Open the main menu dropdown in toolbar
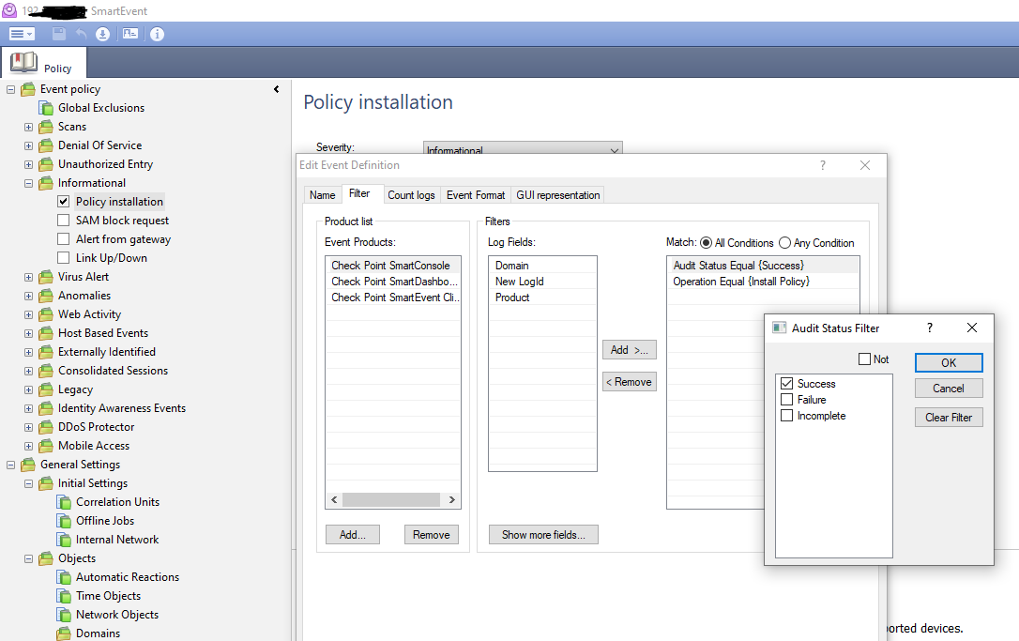Screen dimensions: 1019x641 click(22, 34)
